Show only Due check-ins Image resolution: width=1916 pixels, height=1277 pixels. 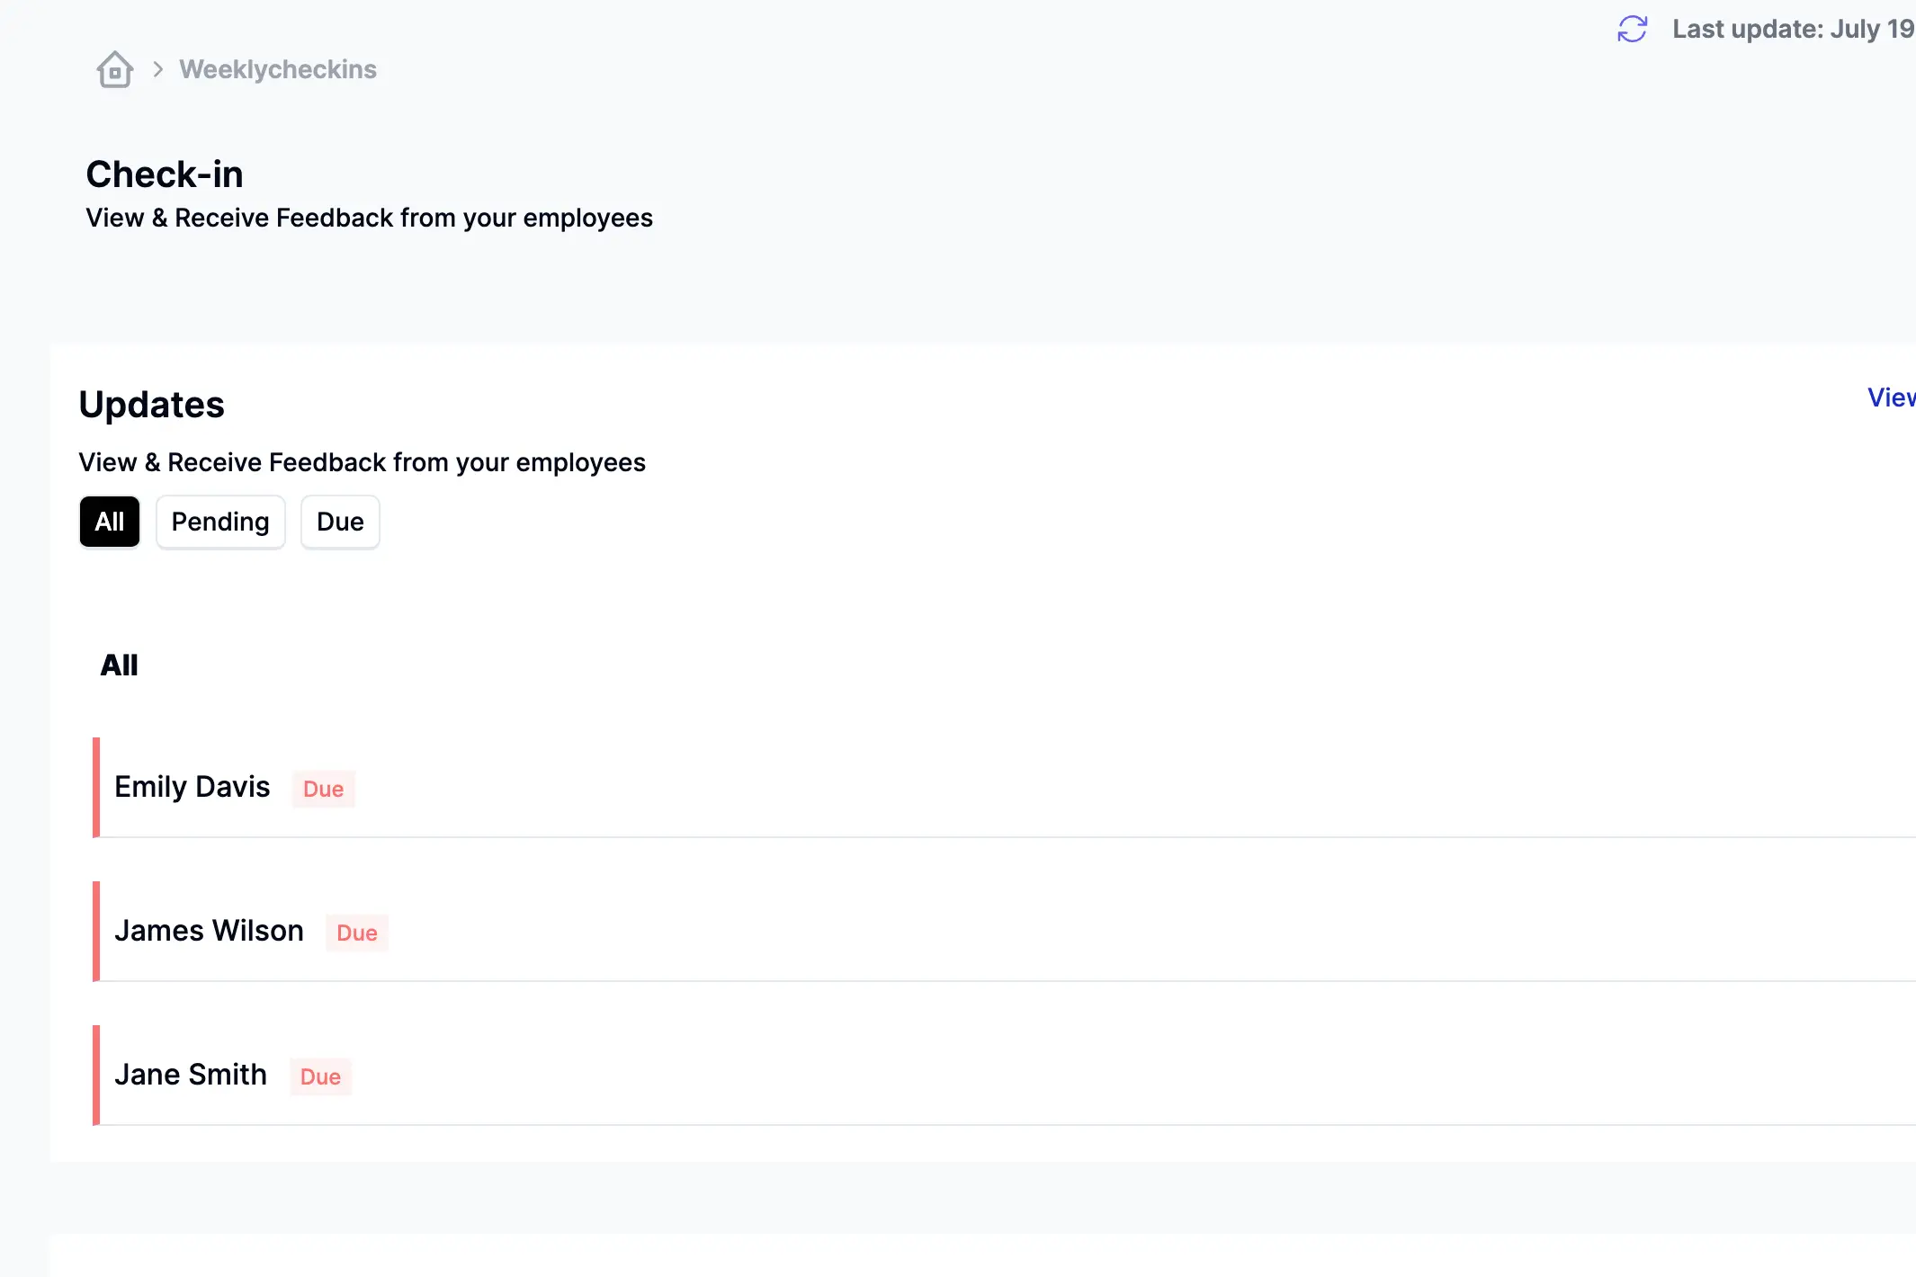coord(340,522)
